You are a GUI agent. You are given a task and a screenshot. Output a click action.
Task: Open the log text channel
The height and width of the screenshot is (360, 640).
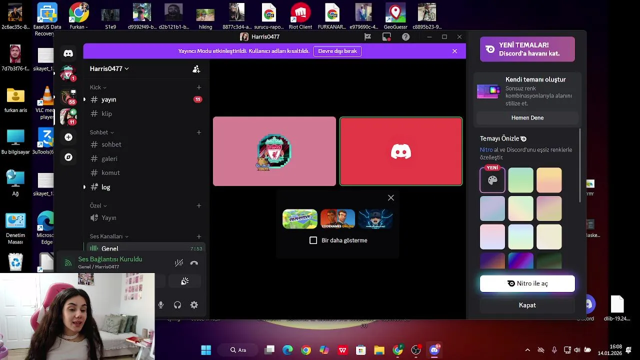[x=145, y=187]
